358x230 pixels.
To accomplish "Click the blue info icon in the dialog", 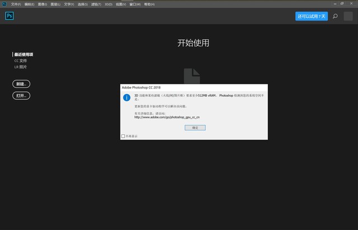I will point(127,97).
